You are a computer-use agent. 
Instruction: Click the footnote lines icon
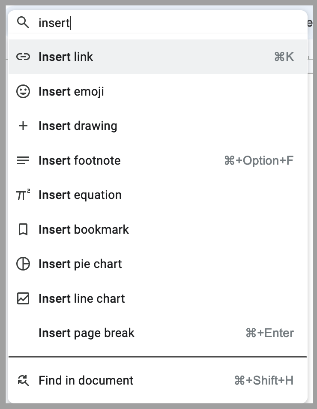point(23,160)
